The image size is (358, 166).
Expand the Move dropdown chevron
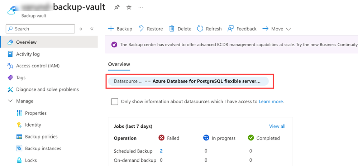pos(288,29)
